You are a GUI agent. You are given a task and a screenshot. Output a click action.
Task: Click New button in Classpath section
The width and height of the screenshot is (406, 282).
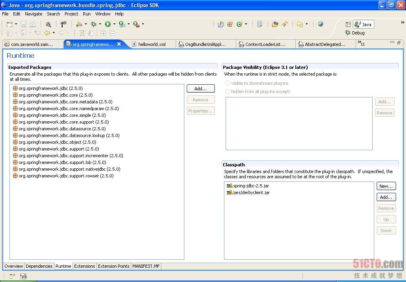tap(386, 186)
